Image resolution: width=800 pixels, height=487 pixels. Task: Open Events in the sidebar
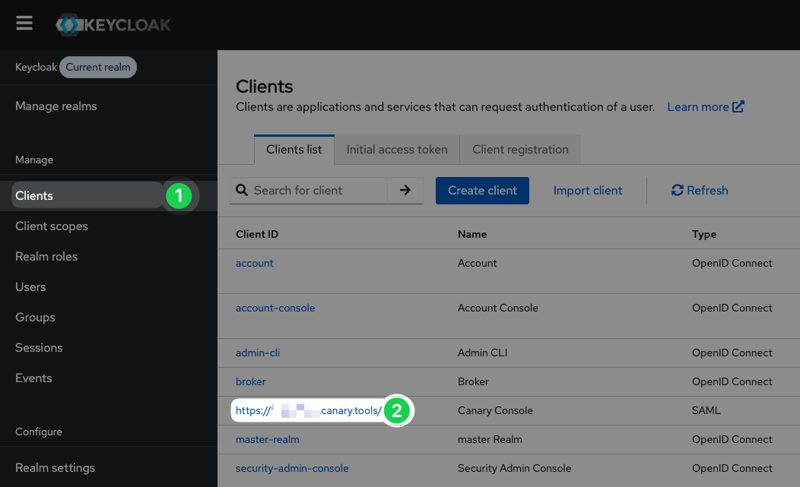33,378
